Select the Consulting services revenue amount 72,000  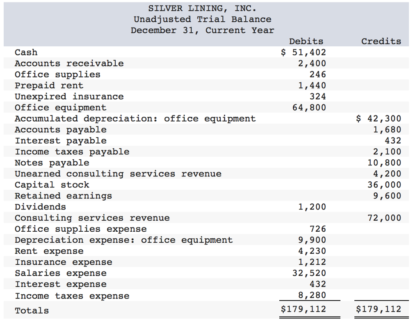click(x=384, y=218)
